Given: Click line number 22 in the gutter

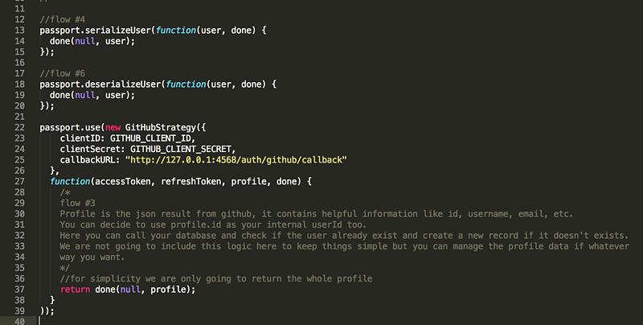Looking at the screenshot, I should (19, 127).
